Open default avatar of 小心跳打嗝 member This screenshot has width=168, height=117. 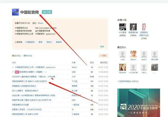pos(133,67)
